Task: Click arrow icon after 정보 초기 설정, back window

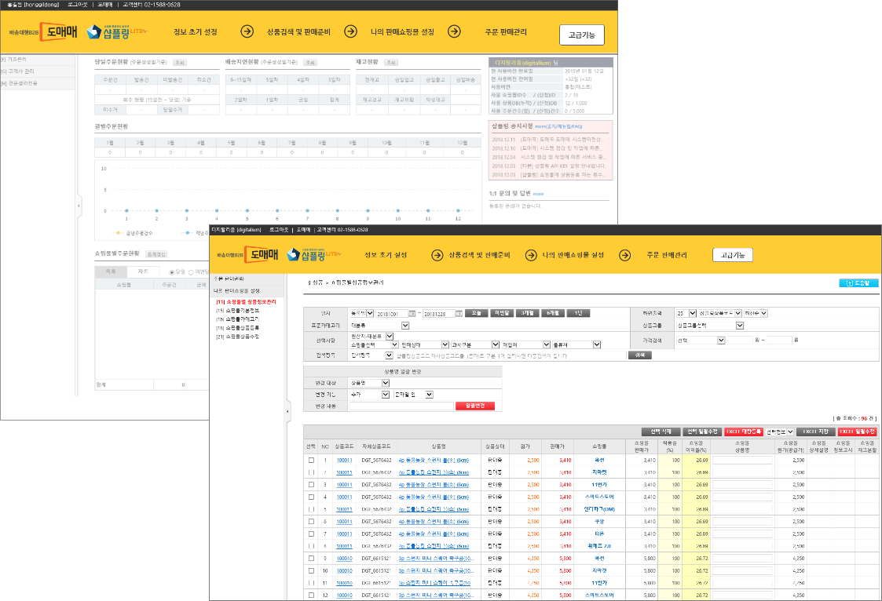Action: click(x=247, y=31)
